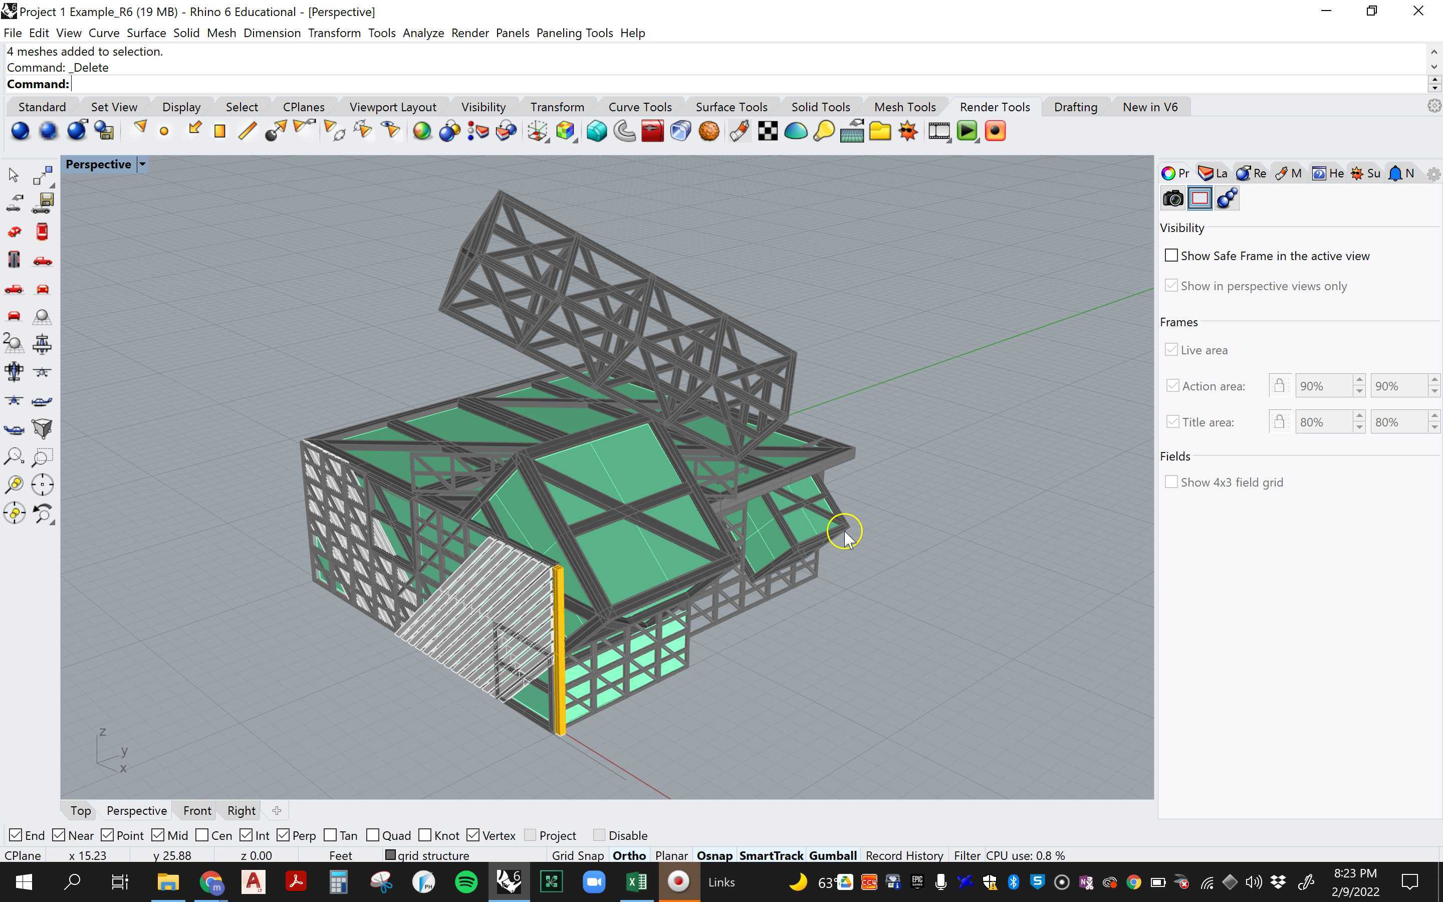Open the Environment editor sphere icon
This screenshot has width=1443, height=902.
(797, 131)
